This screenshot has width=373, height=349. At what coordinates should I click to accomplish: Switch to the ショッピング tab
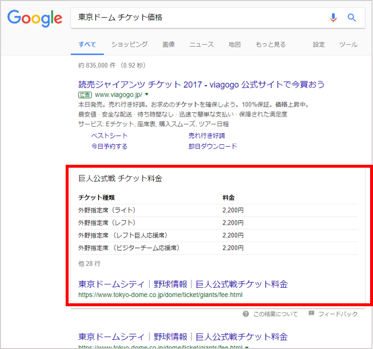point(129,44)
